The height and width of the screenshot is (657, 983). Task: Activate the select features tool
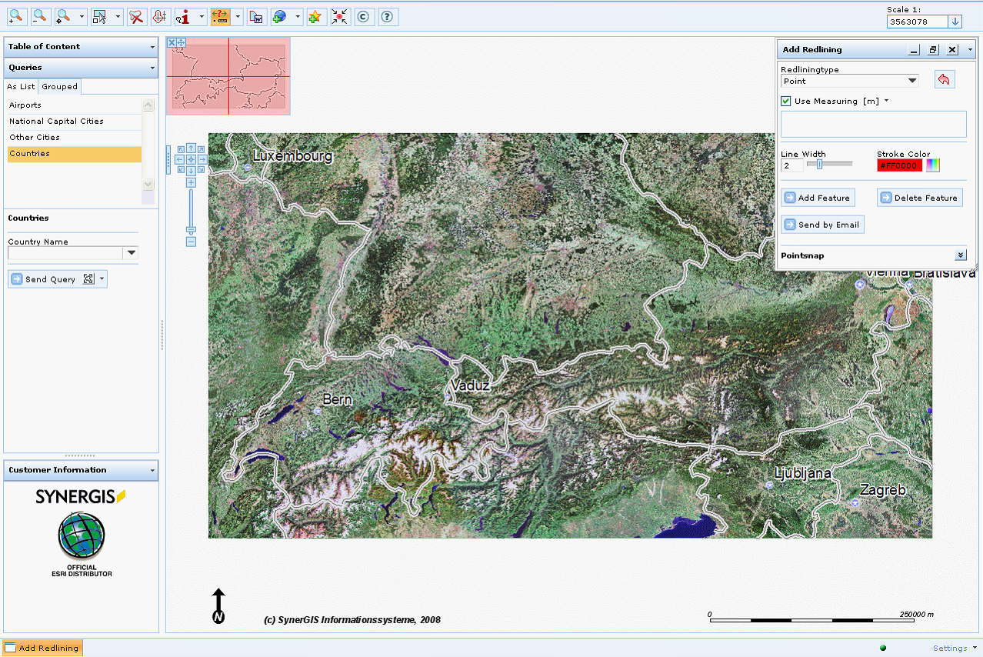click(x=101, y=16)
